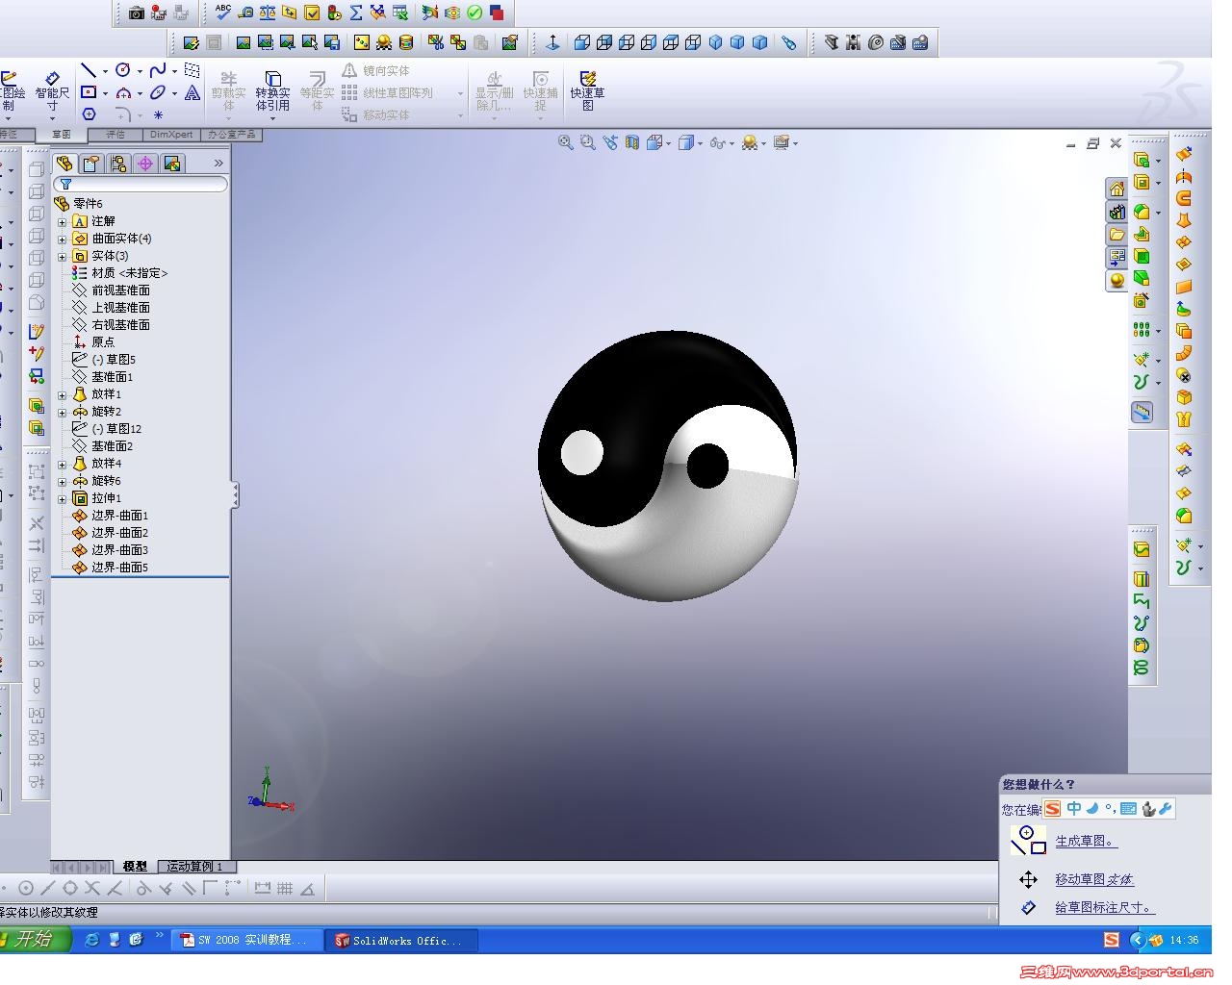Click the 给草图标注尺寸 link
The height and width of the screenshot is (985, 1232).
pyautogui.click(x=1104, y=907)
